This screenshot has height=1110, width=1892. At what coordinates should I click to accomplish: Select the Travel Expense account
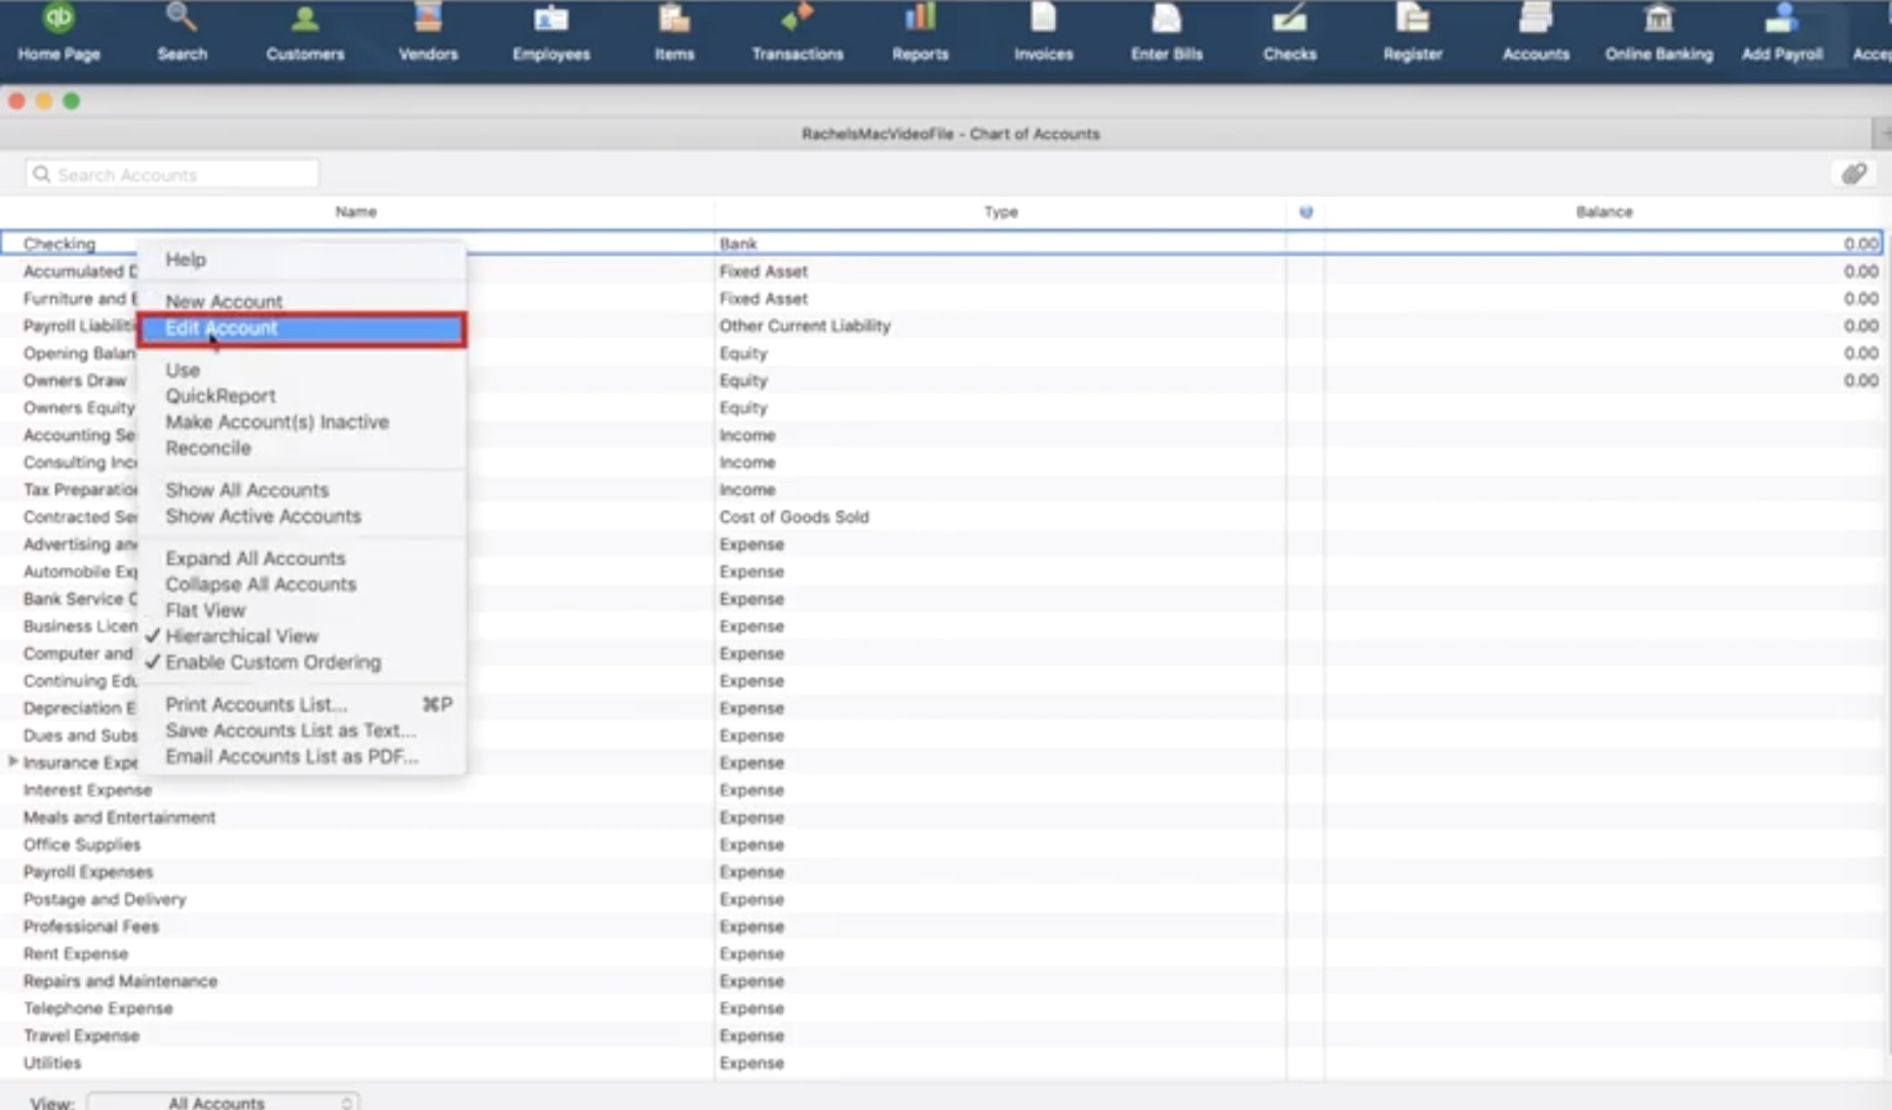point(81,1035)
